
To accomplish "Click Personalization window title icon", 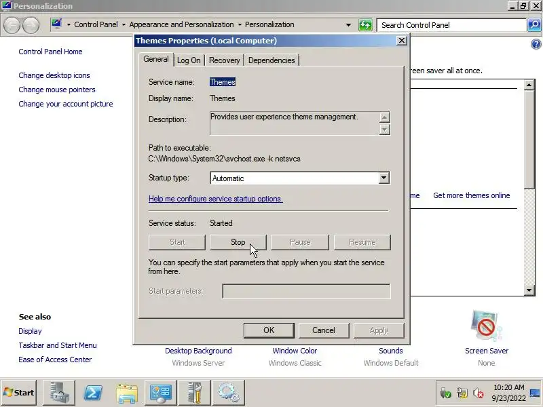I will coord(6,5).
